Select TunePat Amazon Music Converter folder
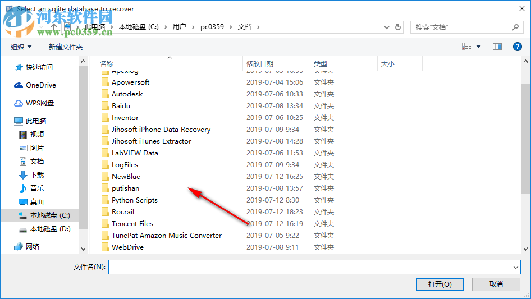The image size is (531, 299). (x=167, y=236)
